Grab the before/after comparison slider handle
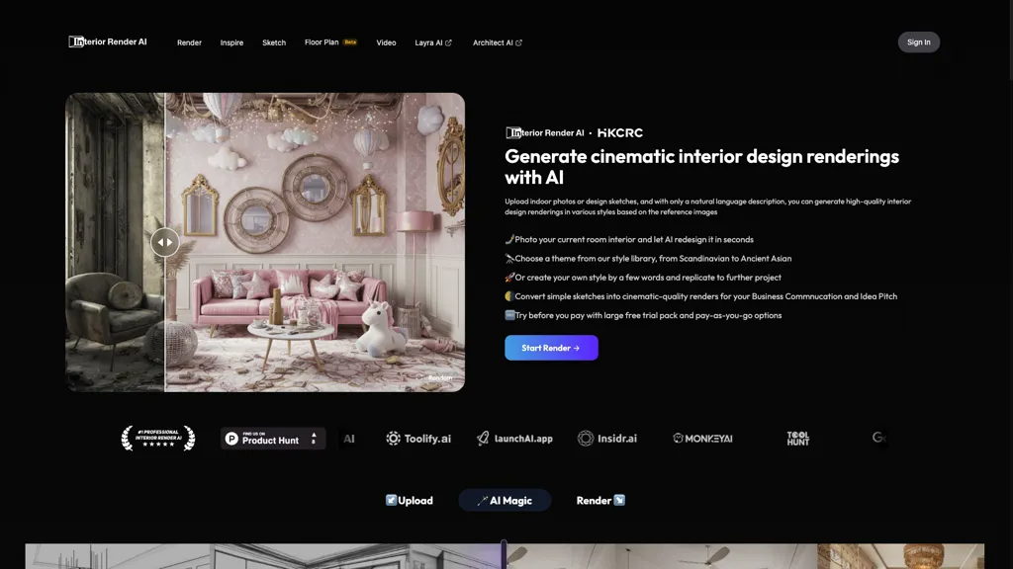The width and height of the screenshot is (1013, 569). click(x=165, y=243)
